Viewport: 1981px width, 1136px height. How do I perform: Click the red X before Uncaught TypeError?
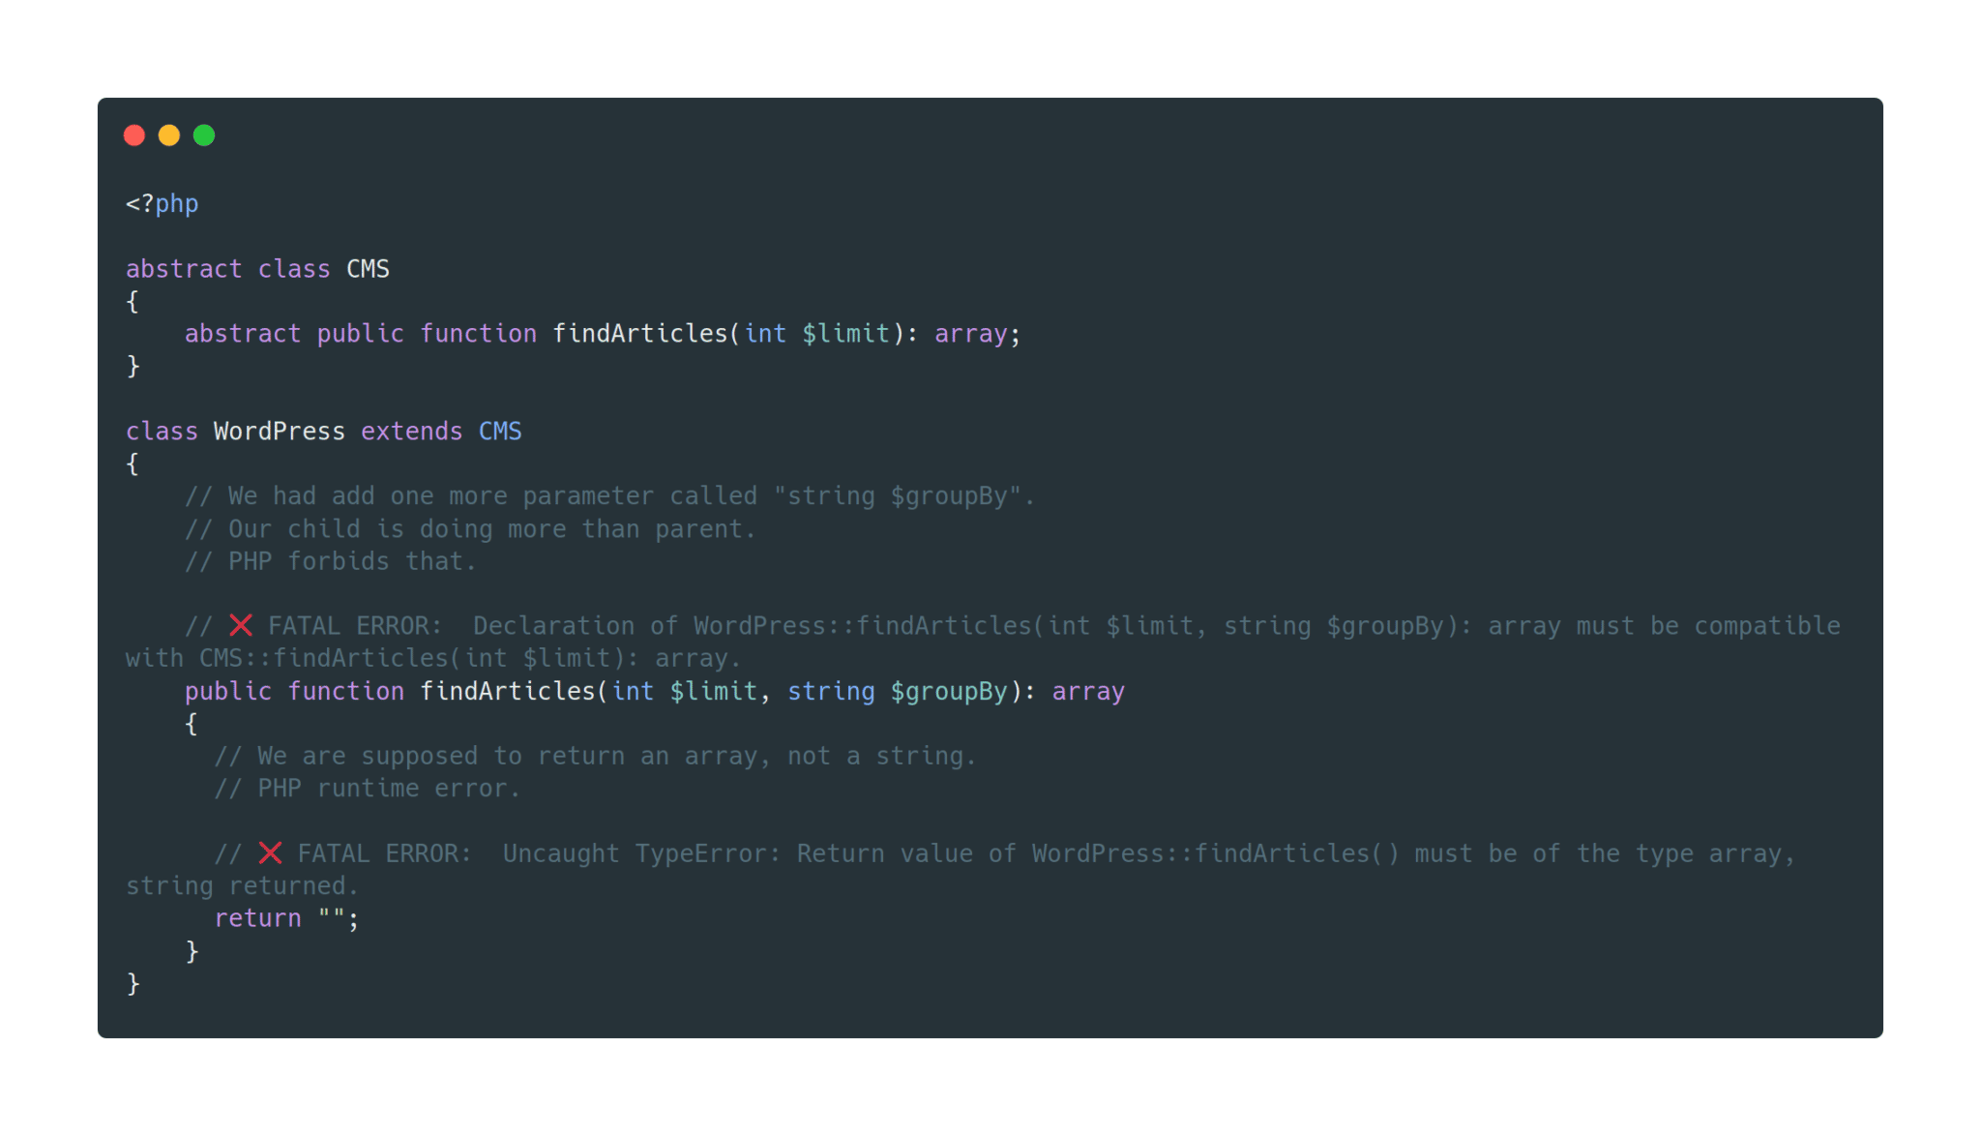(270, 853)
